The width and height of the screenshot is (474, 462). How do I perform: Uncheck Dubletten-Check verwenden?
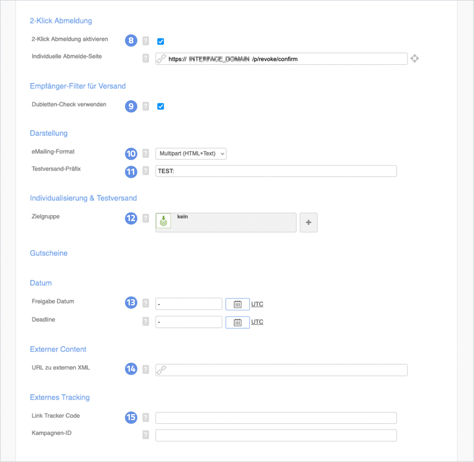coord(161,106)
